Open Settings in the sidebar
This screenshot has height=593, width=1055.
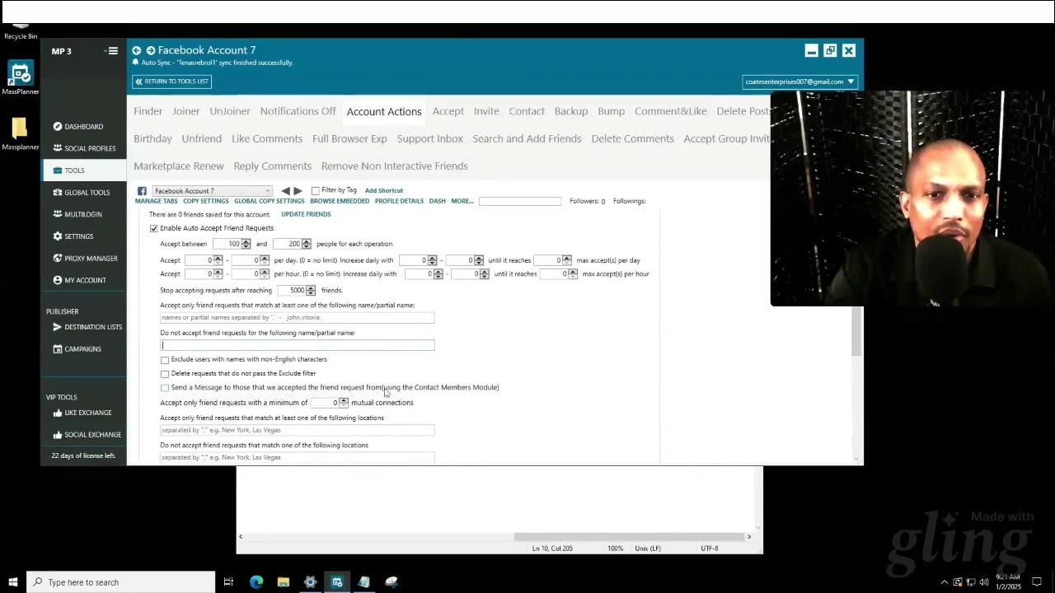(x=73, y=236)
